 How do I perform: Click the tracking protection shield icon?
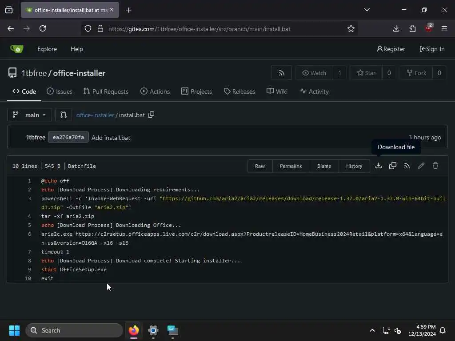click(x=88, y=29)
